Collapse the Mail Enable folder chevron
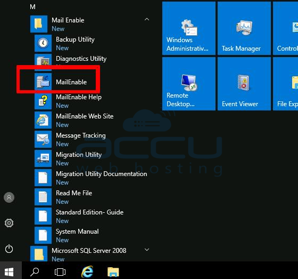Image resolution: width=298 pixels, height=279 pixels. point(147,19)
